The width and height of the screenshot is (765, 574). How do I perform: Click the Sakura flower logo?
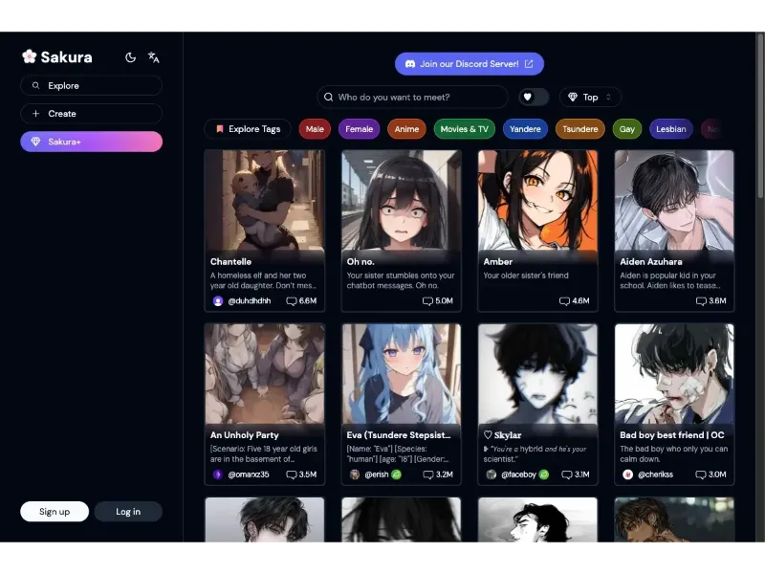tap(29, 56)
